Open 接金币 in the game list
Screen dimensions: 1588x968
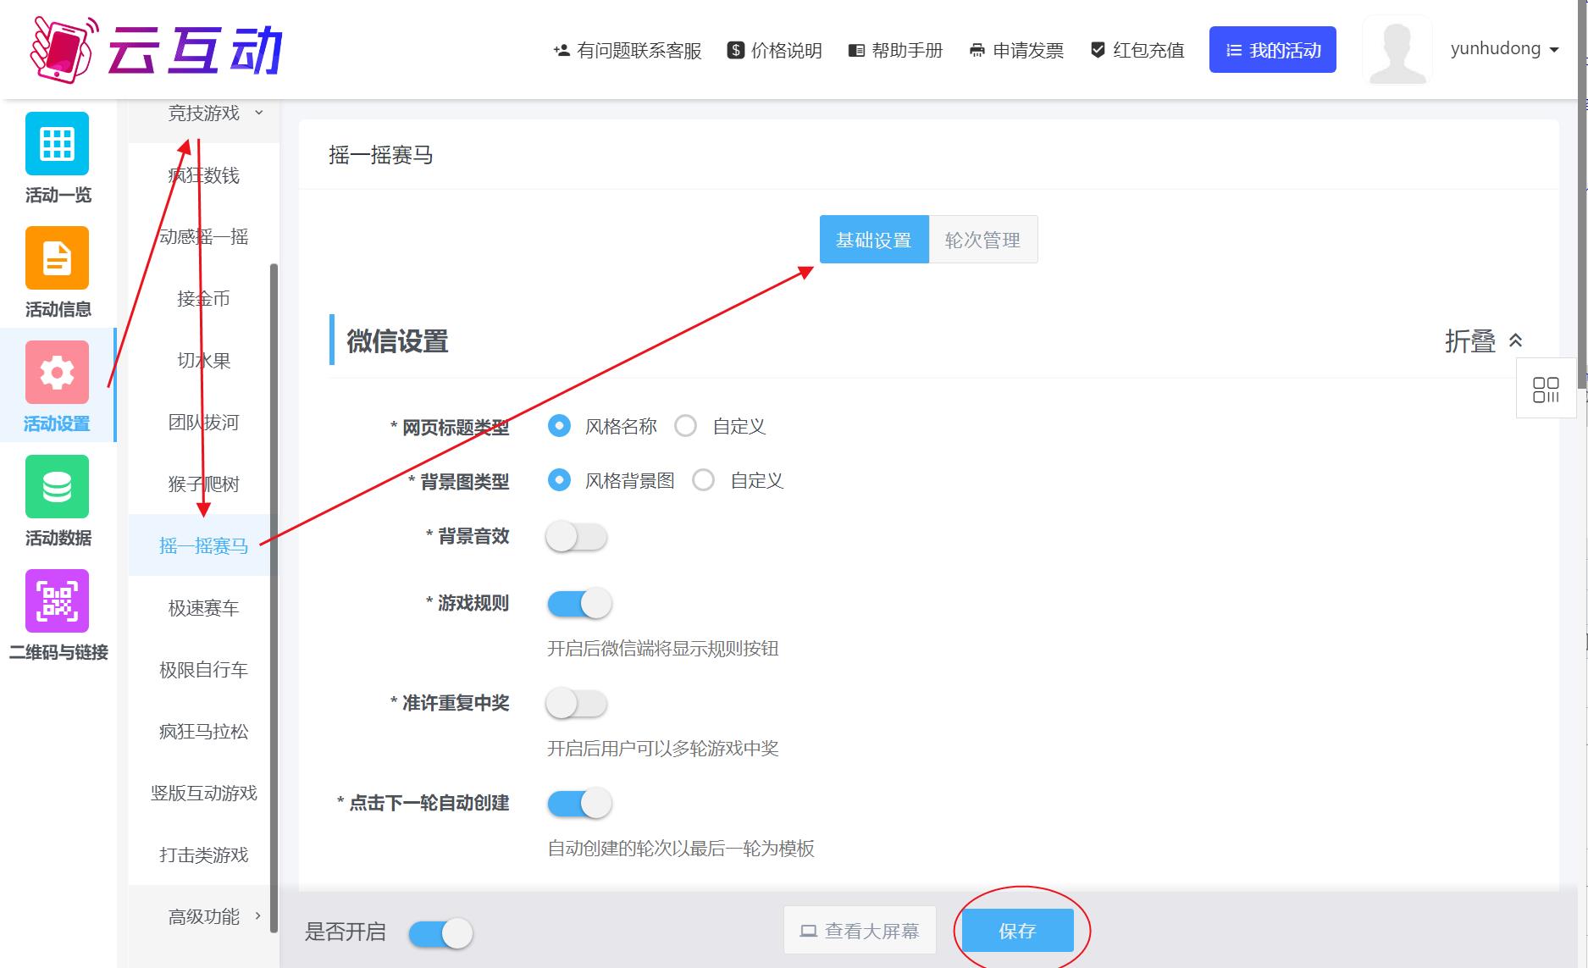204,298
